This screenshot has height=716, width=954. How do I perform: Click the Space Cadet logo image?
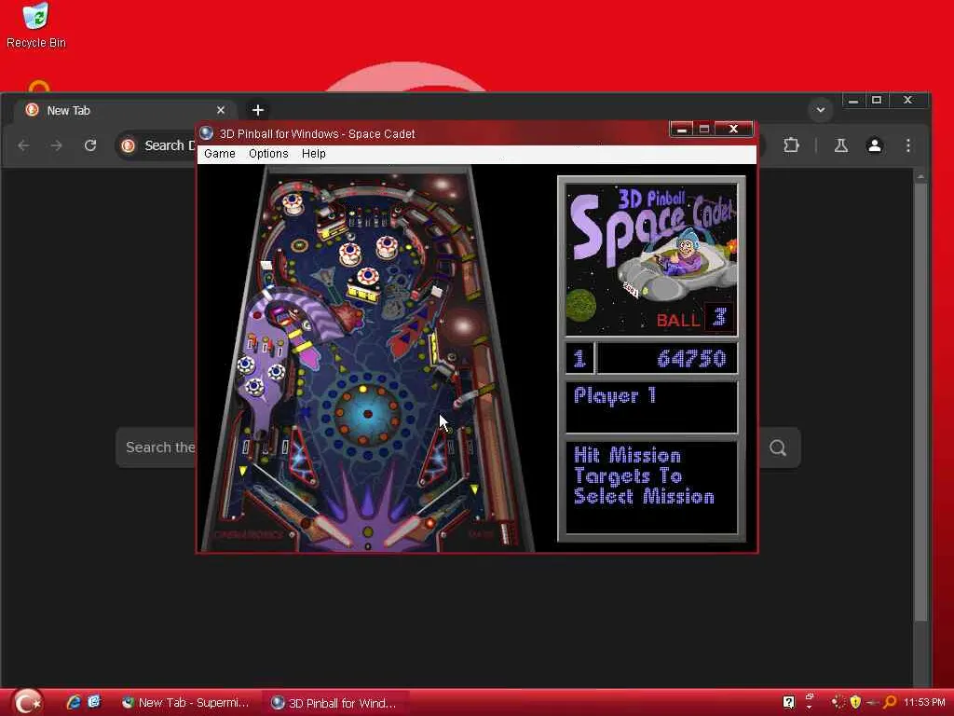pos(651,259)
